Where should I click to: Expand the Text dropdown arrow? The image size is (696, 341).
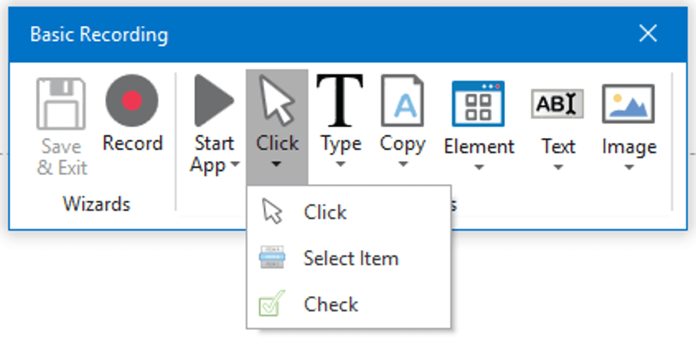[558, 167]
